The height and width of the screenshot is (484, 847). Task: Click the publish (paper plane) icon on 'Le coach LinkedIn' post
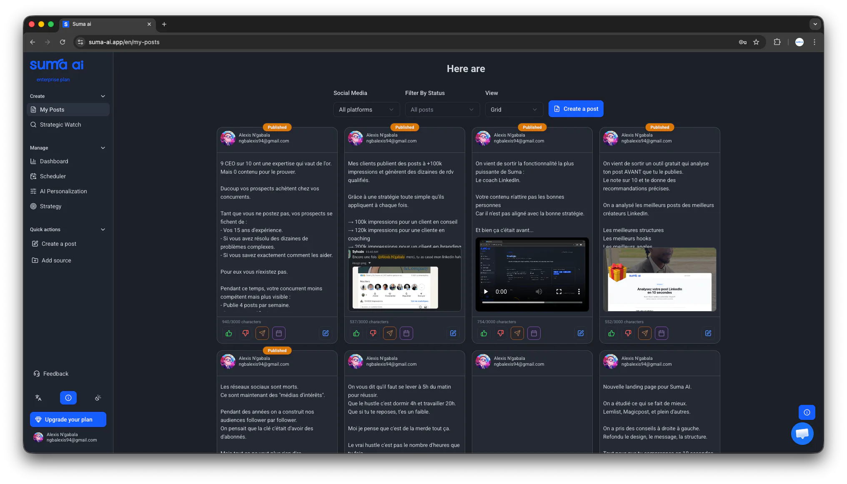[517, 333]
